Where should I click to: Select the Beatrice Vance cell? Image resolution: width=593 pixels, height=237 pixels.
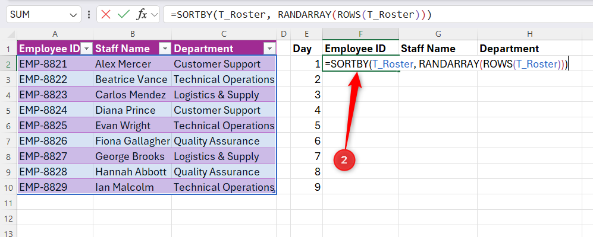(133, 79)
